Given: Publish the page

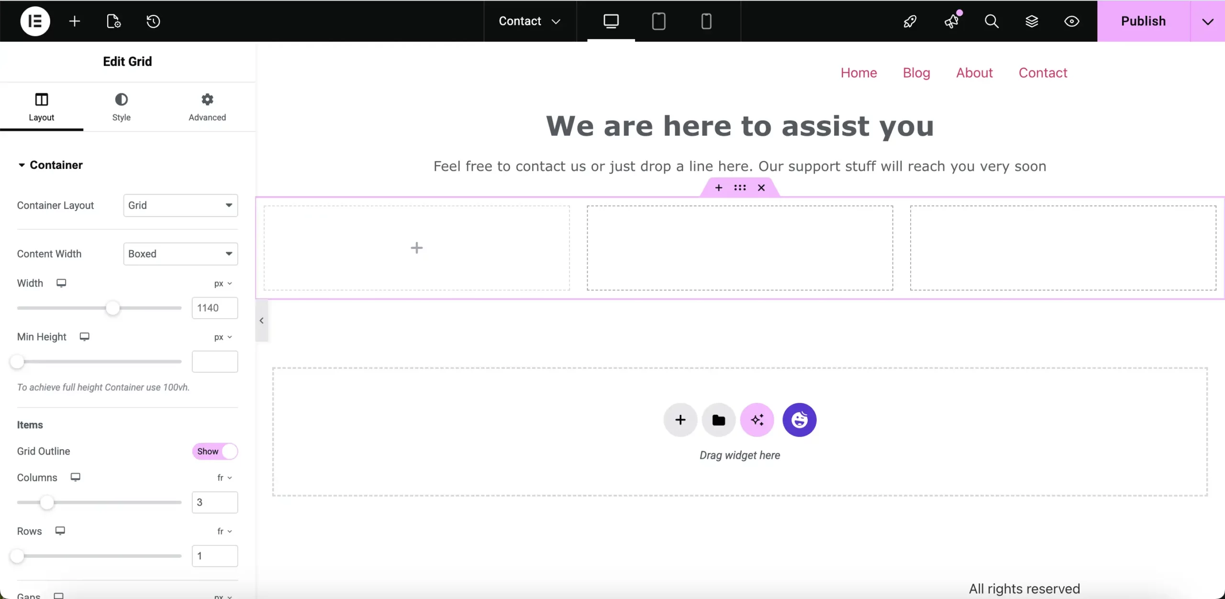Looking at the screenshot, I should pos(1144,21).
